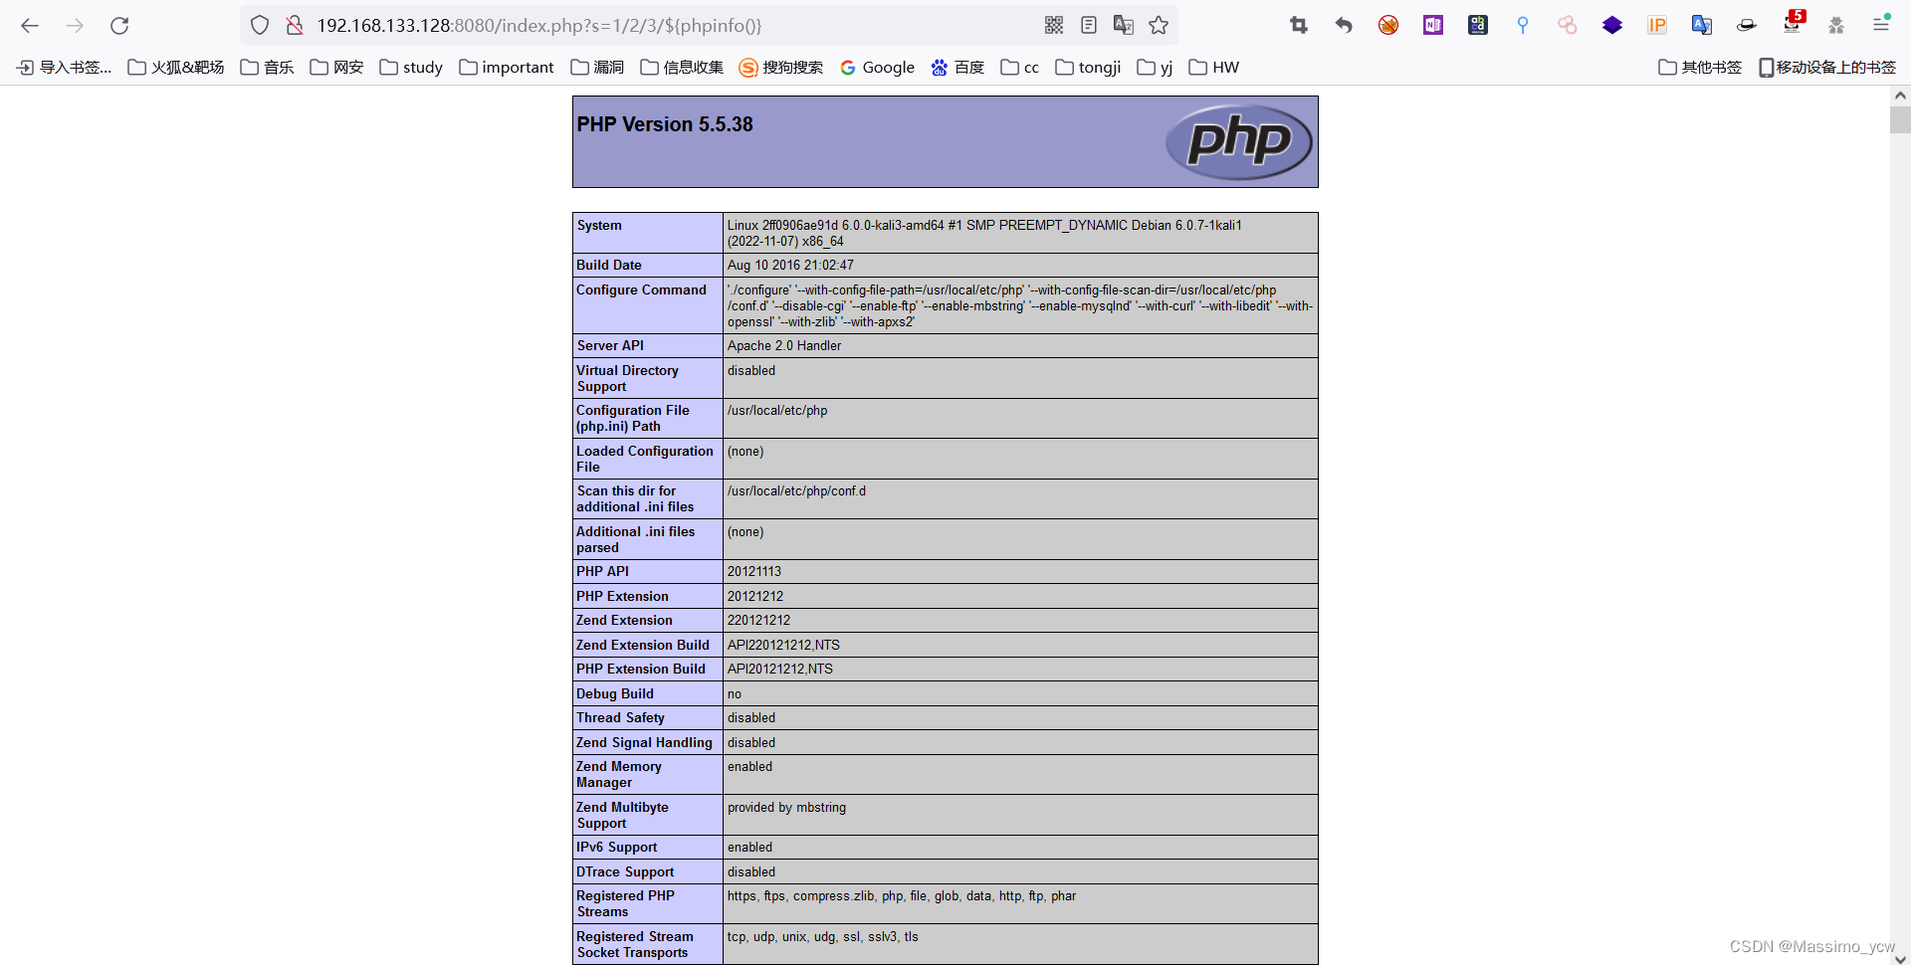1911x965 pixels.
Task: Open the 火狐&靶场 bookmark folder
Action: click(x=176, y=68)
